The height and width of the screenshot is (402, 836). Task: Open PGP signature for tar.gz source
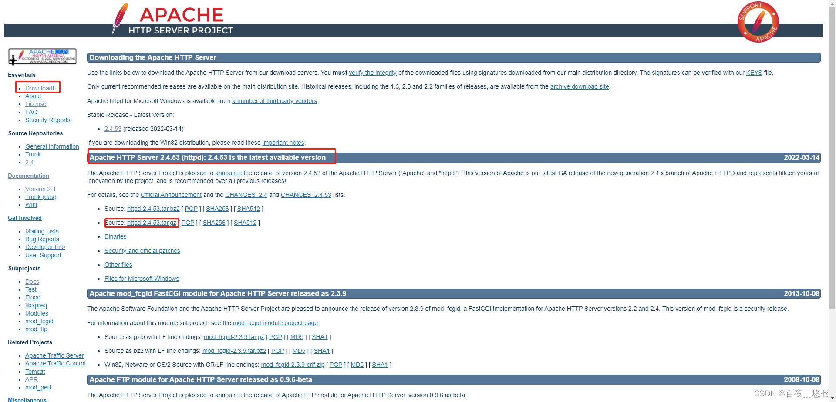[188, 223]
